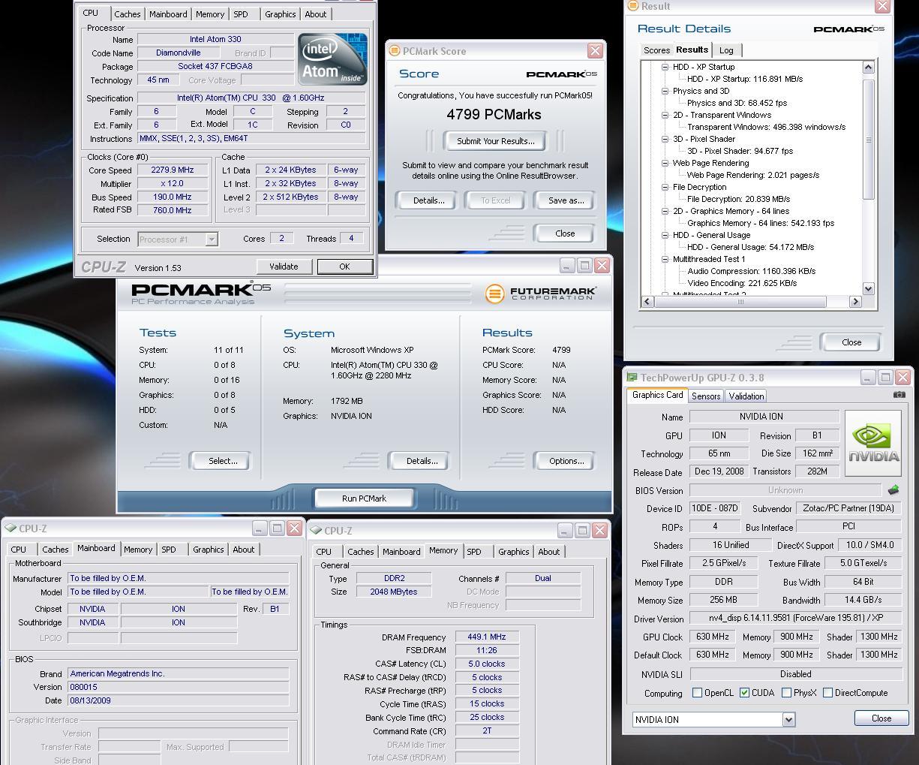The height and width of the screenshot is (765, 919).
Task: Toggle the CUDA checkbox in GPU-Z
Action: coord(744,693)
